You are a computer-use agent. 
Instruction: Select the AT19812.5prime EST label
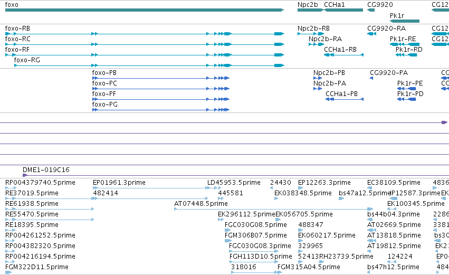394,246
